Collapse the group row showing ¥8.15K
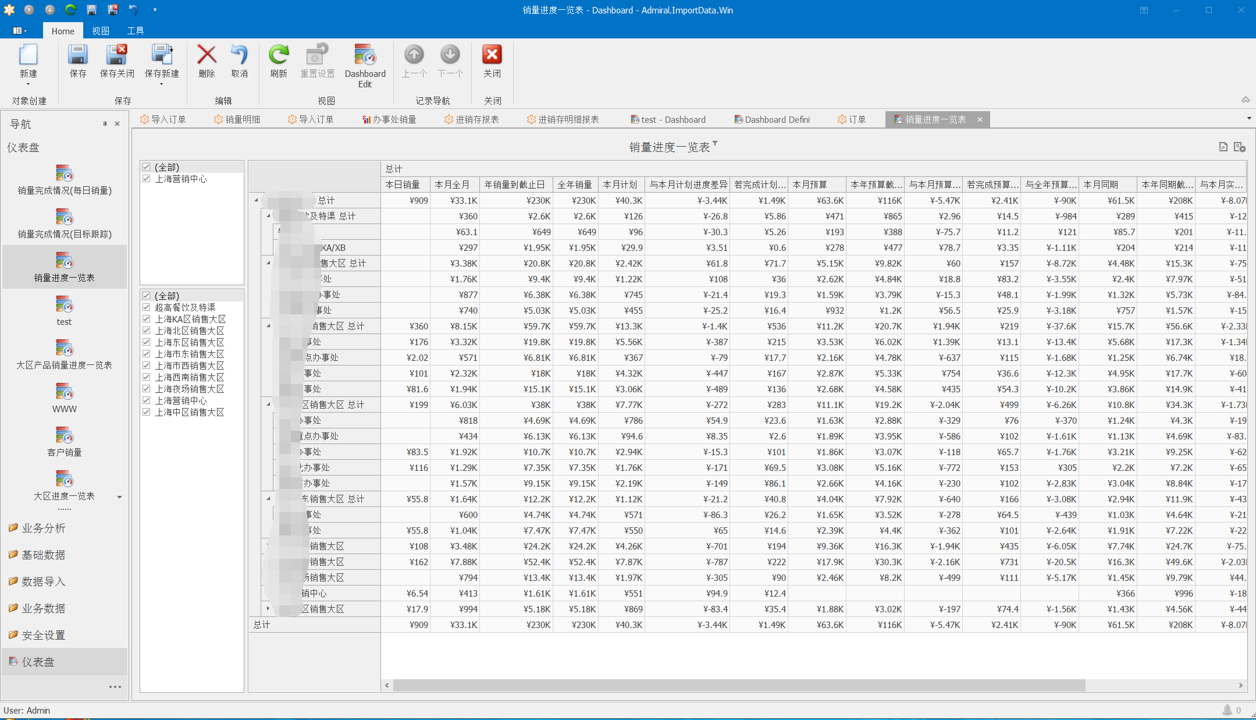The height and width of the screenshot is (720, 1256). coord(268,326)
